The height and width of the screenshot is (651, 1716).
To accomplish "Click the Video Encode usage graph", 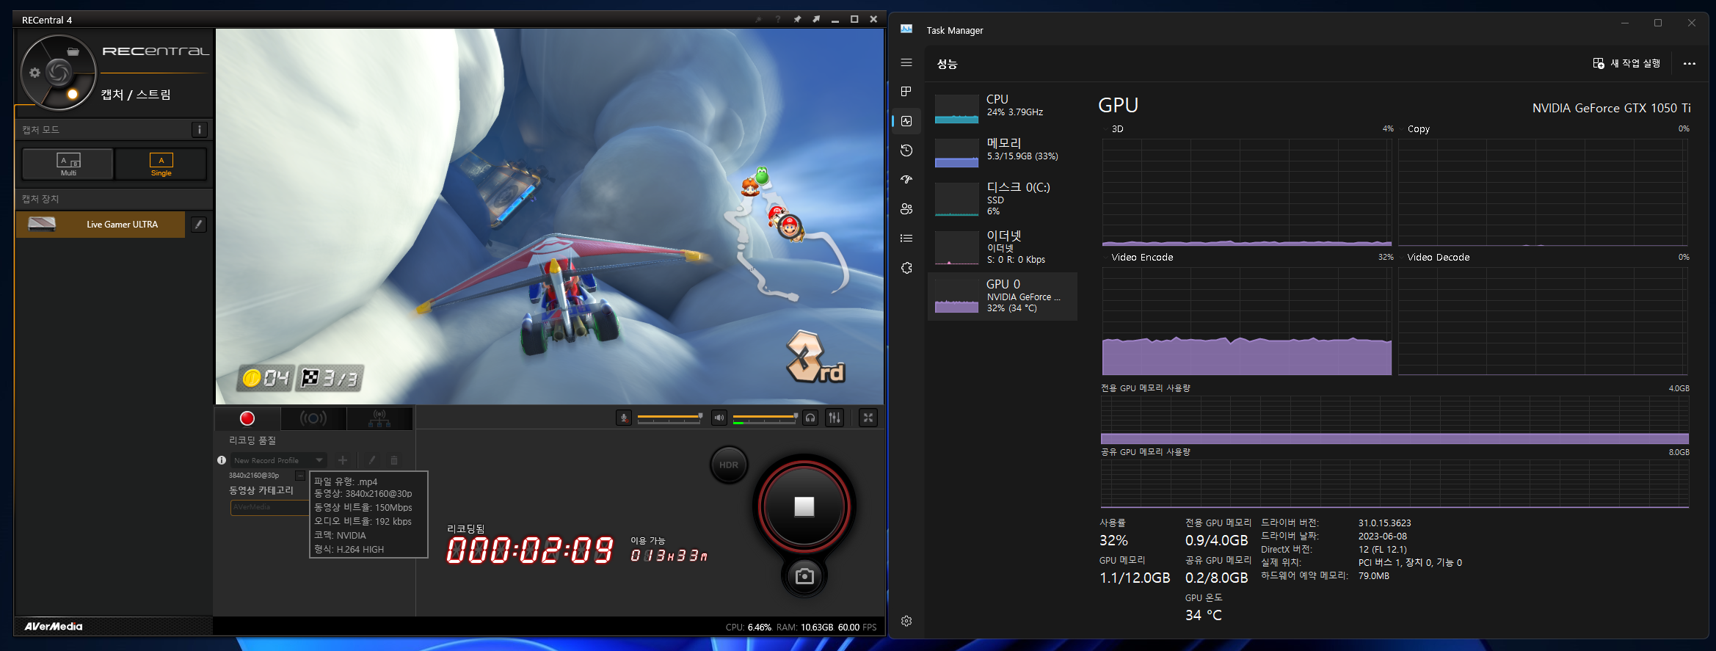I will coord(1247,321).
